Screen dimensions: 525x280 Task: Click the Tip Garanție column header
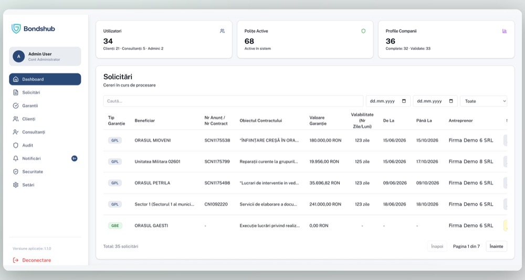click(117, 121)
